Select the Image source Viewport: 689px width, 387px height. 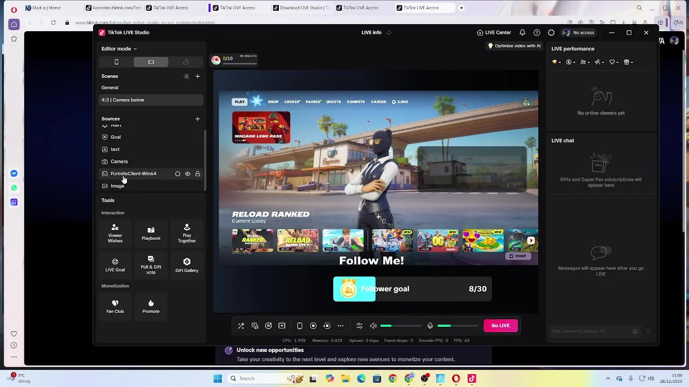151,186
